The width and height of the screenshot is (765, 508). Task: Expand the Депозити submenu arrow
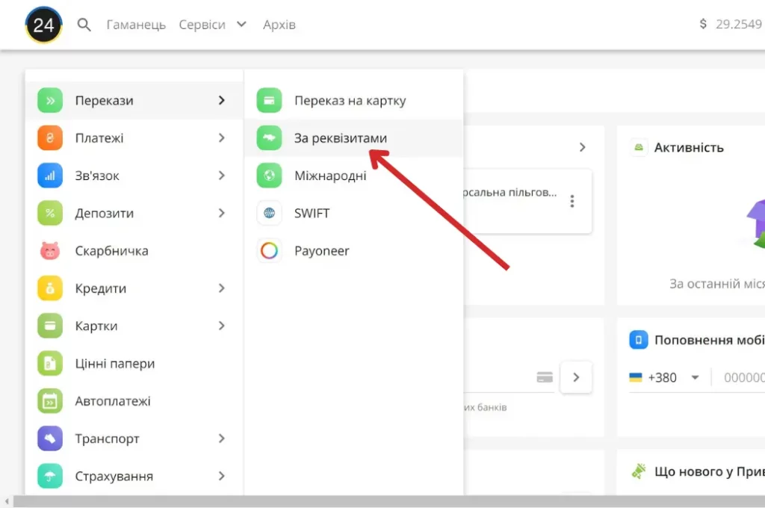[x=221, y=213]
